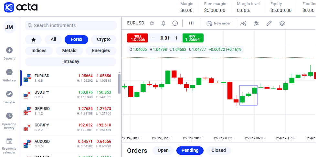Select the Metals filter

point(69,51)
